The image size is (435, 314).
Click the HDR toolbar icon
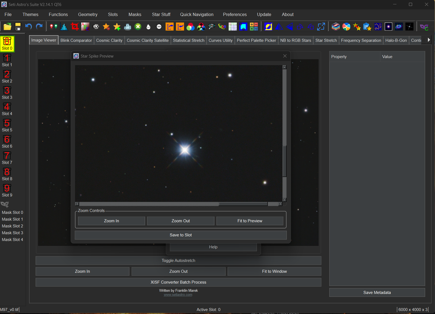click(x=222, y=27)
